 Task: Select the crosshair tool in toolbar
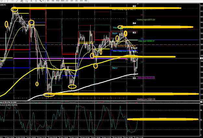2,1
